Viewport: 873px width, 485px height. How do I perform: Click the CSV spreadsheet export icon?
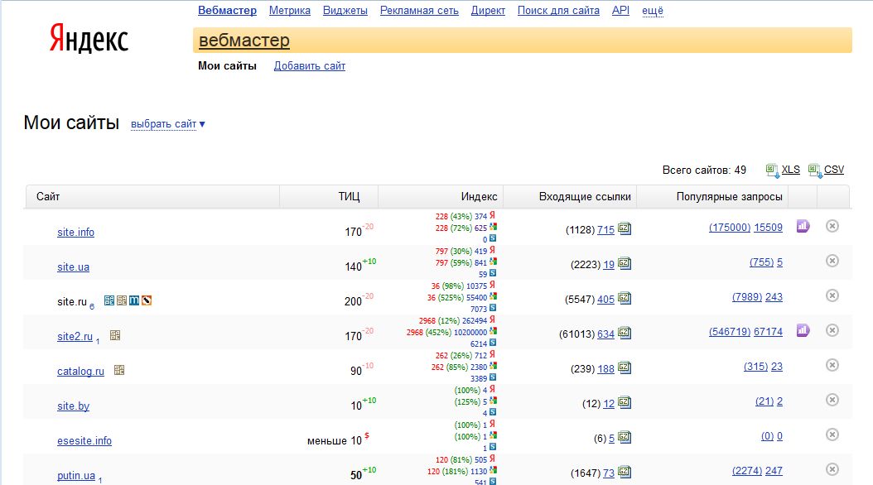(815, 170)
